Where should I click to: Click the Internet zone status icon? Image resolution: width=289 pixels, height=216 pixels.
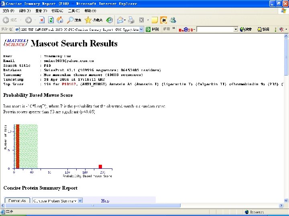(246, 212)
